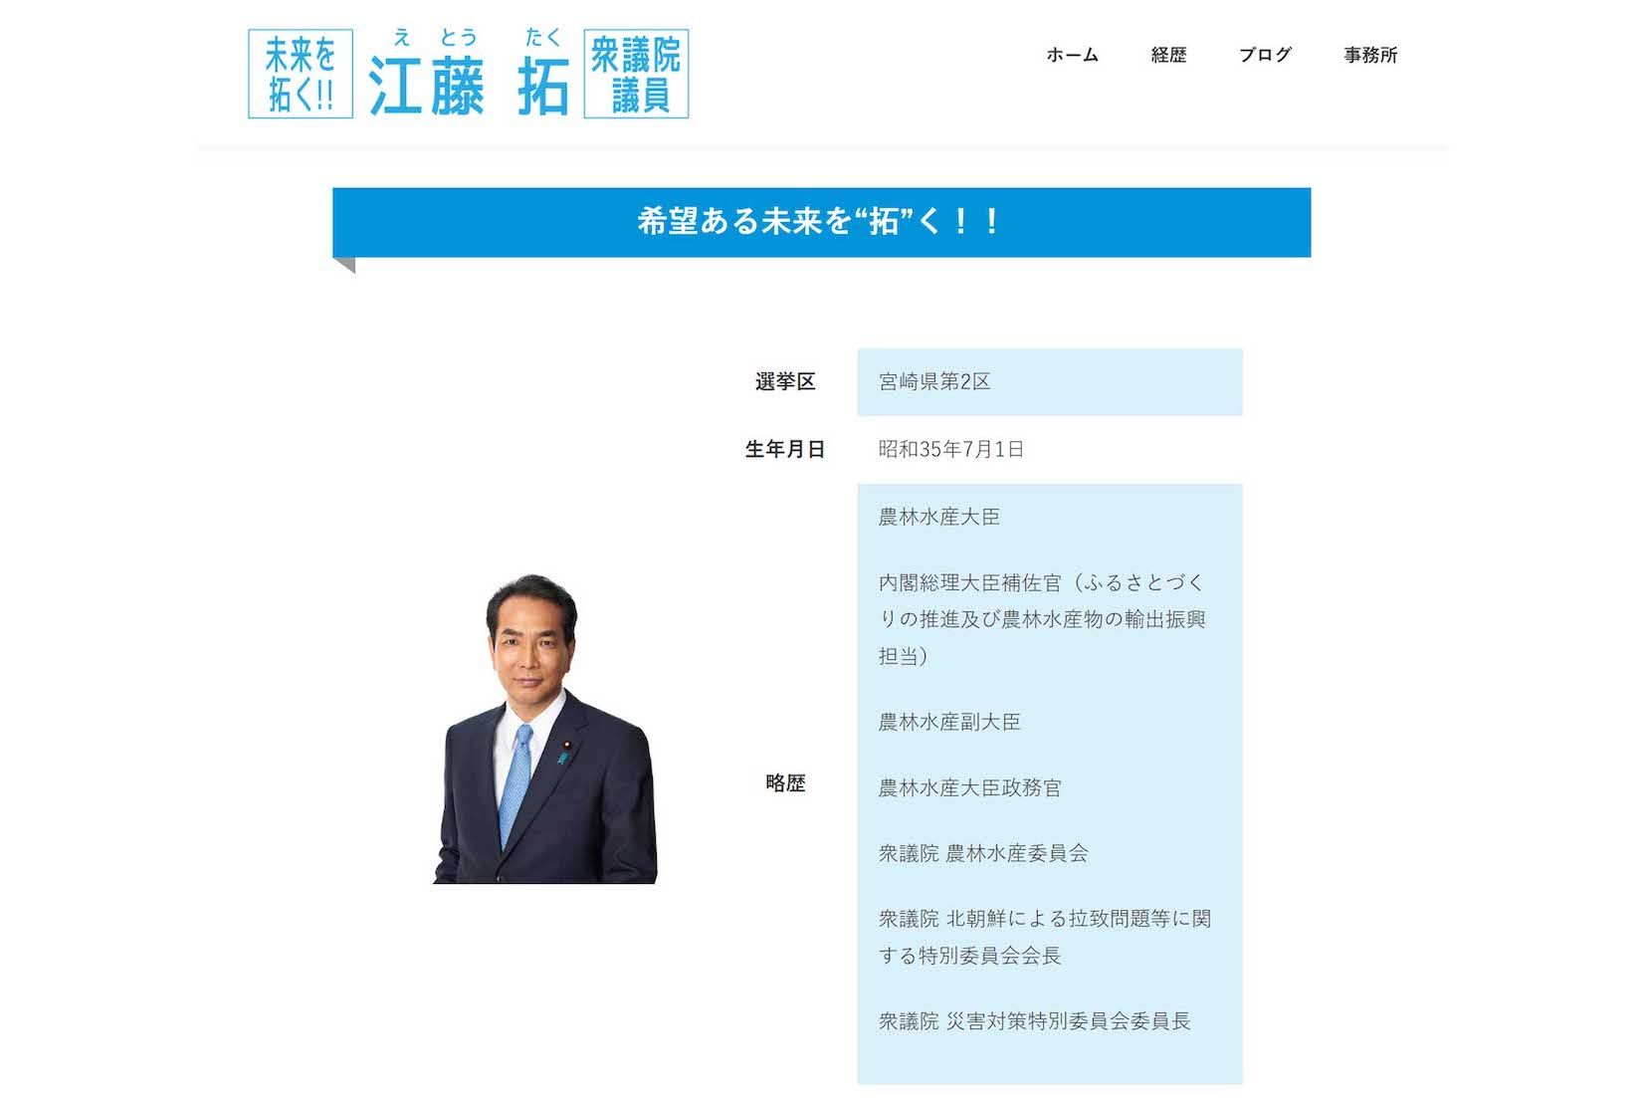The height and width of the screenshot is (1098, 1646).
Task: Visit the 事務所 page
Action: click(1371, 57)
